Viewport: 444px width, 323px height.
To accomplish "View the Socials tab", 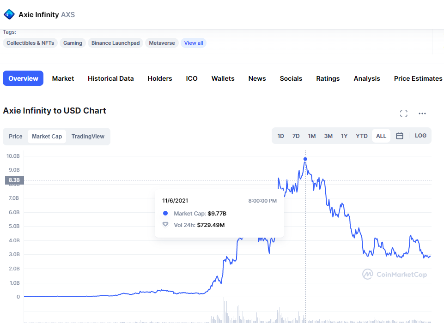I will pyautogui.click(x=291, y=78).
